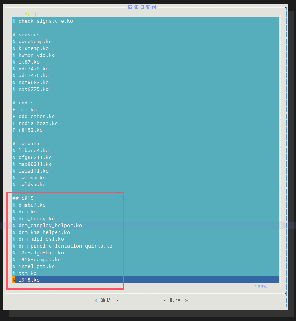Click the N flag before i915.ko
This screenshot has width=296, height=321.
[x=14, y=280]
